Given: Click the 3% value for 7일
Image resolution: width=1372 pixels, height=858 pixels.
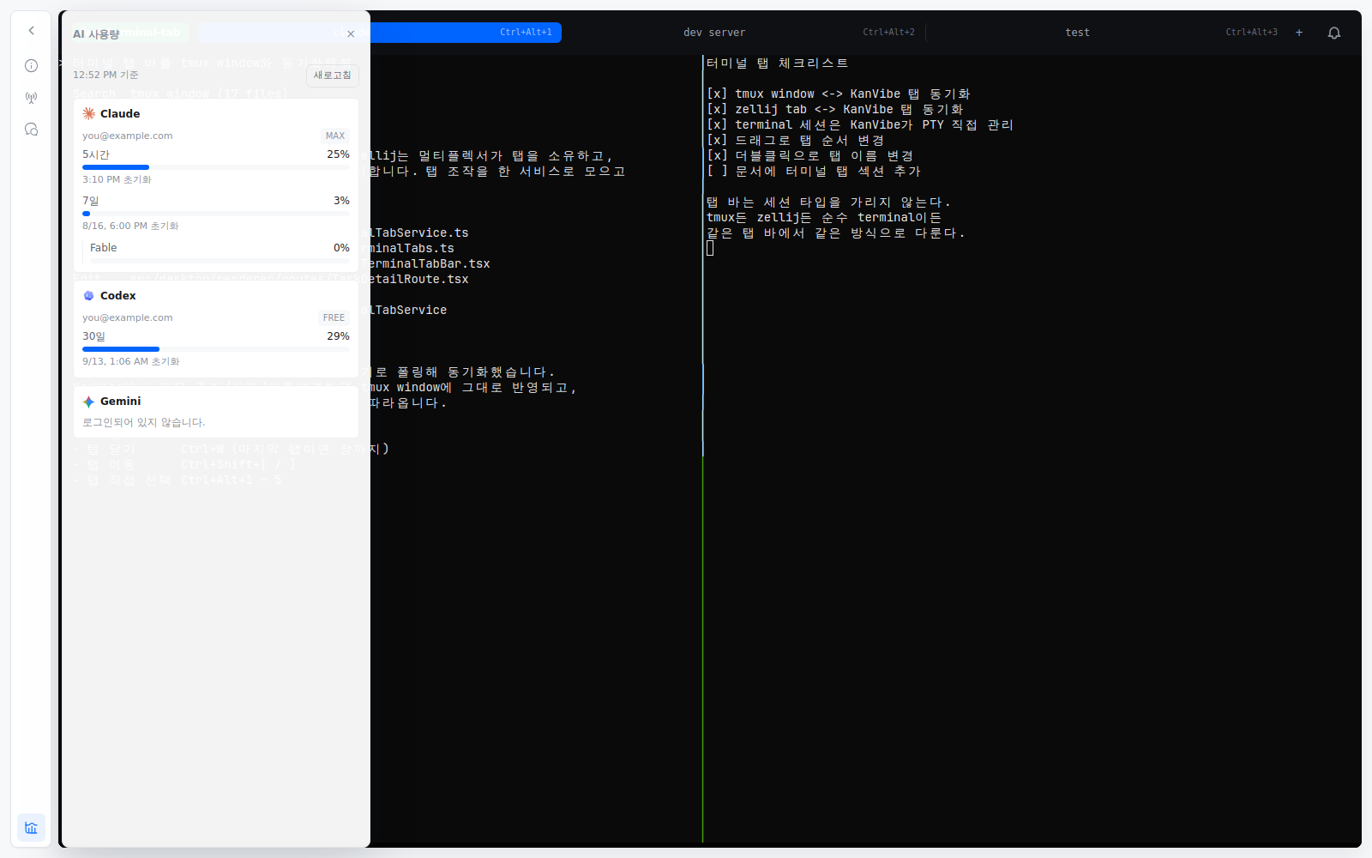Looking at the screenshot, I should (341, 201).
